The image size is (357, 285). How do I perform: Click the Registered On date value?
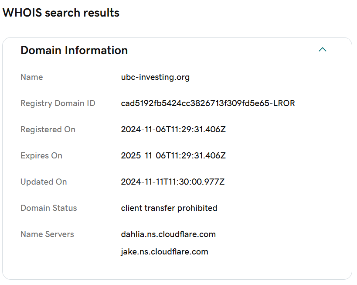tap(173, 129)
